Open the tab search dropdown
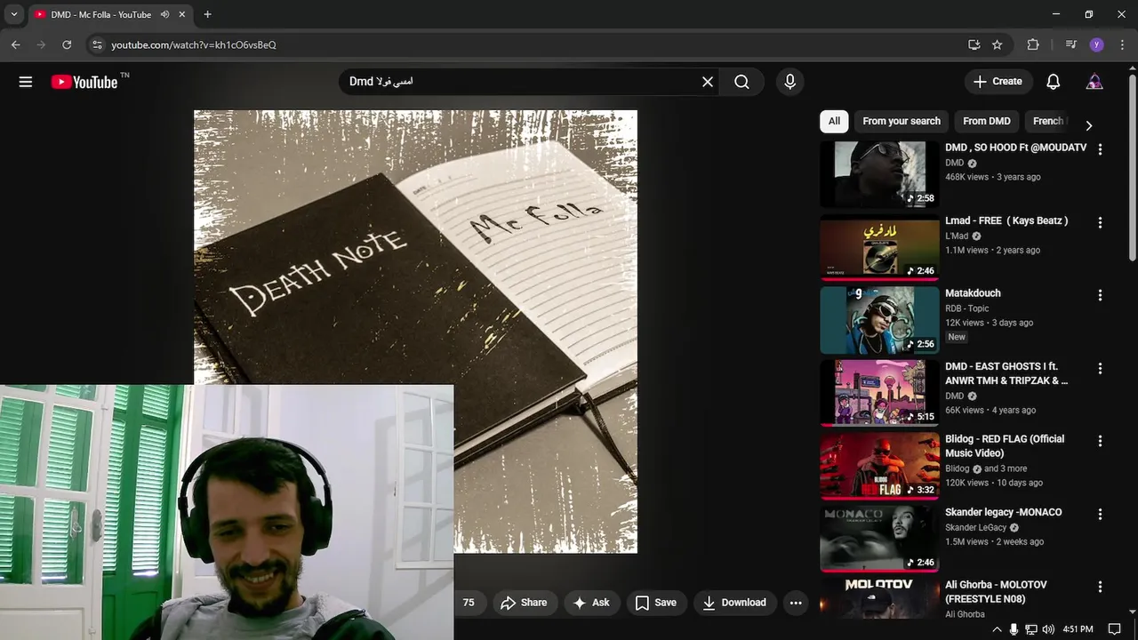This screenshot has height=640, width=1138. pos(13,14)
